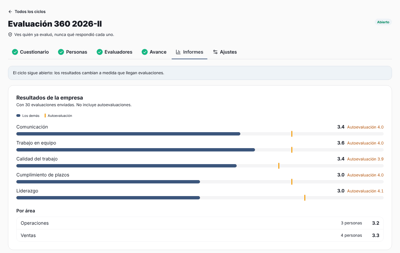Click the 3.6 score for Trabajo en equipo
The height and width of the screenshot is (253, 400).
click(x=341, y=143)
